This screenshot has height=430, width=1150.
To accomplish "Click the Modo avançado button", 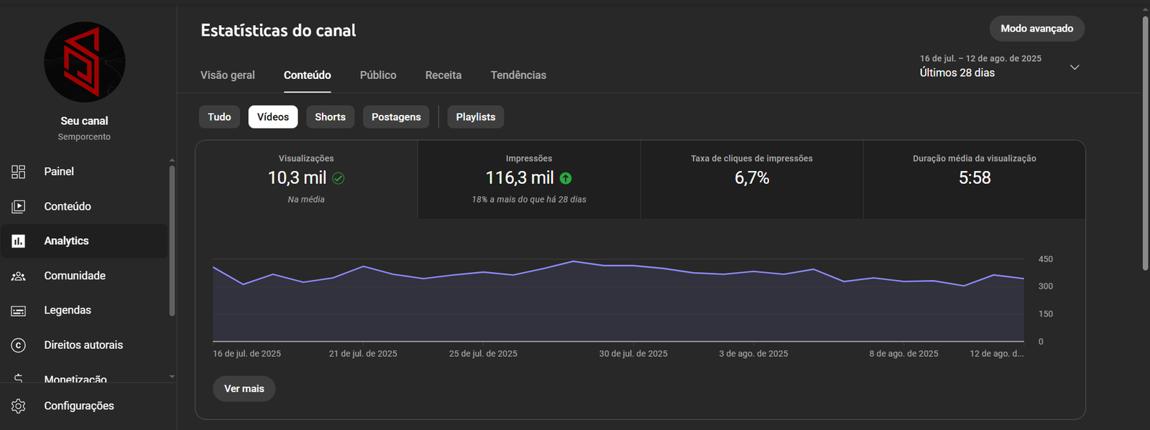I will 1037,29.
